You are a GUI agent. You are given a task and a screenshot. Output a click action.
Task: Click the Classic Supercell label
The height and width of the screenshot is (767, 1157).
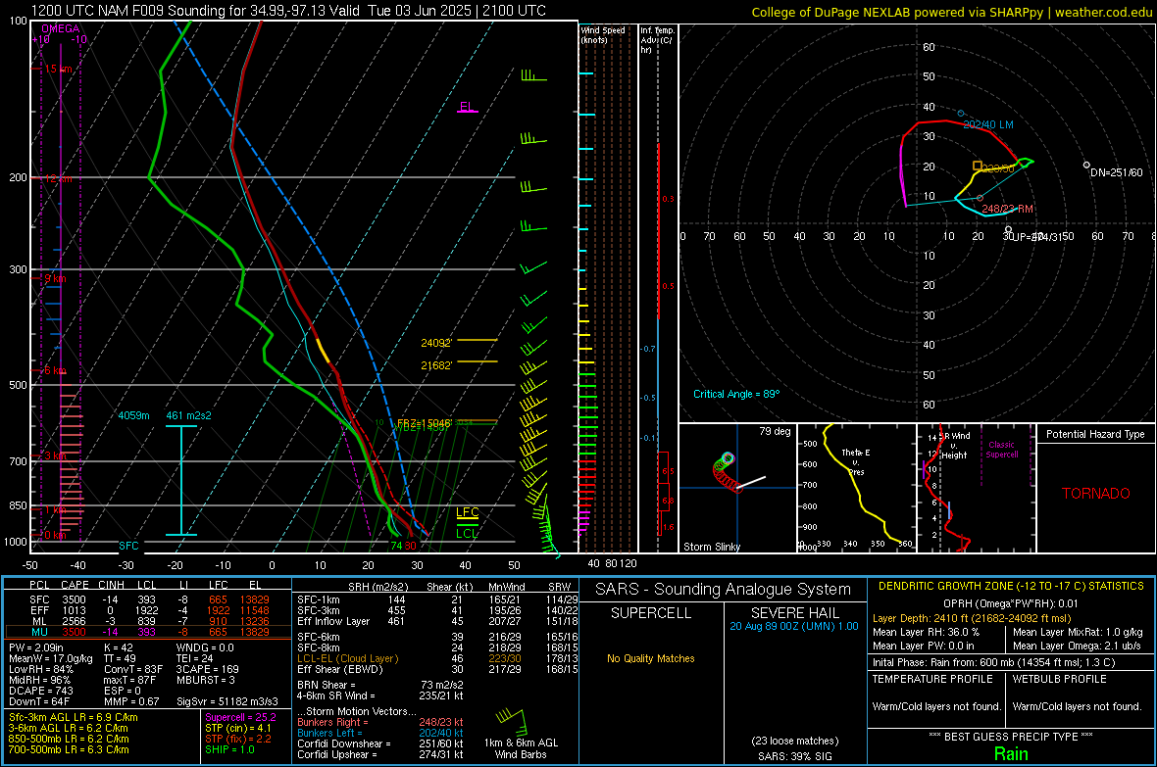(1001, 450)
